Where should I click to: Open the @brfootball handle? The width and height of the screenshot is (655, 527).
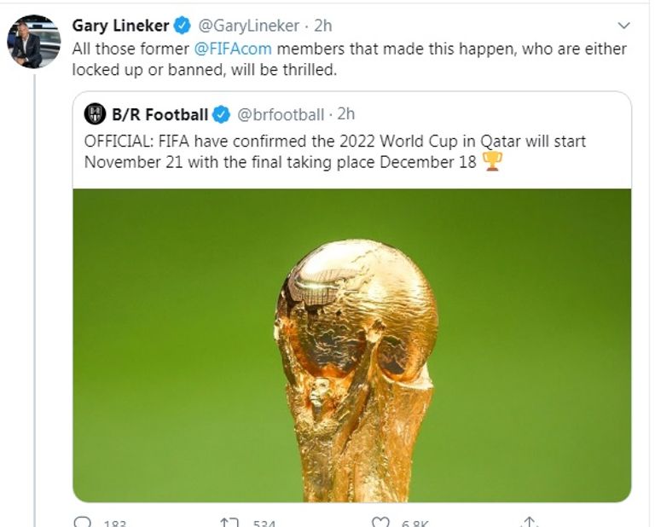[x=280, y=114]
